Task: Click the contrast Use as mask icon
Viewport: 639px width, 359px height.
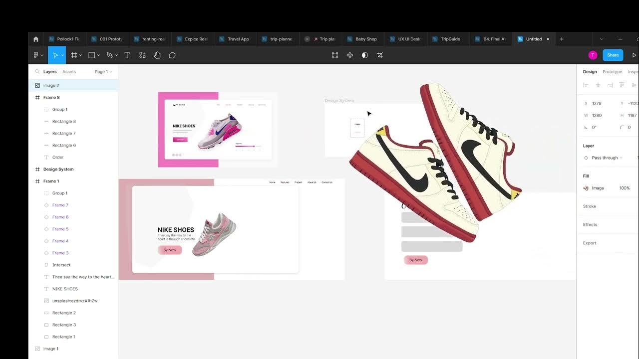Action: pos(365,55)
